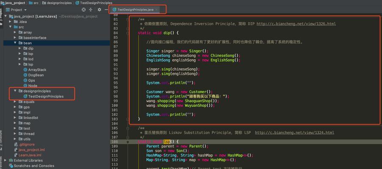This screenshot has width=382, height=169.
Task: Toggle the 1: Project tool window stripe
Action: pos(1,17)
